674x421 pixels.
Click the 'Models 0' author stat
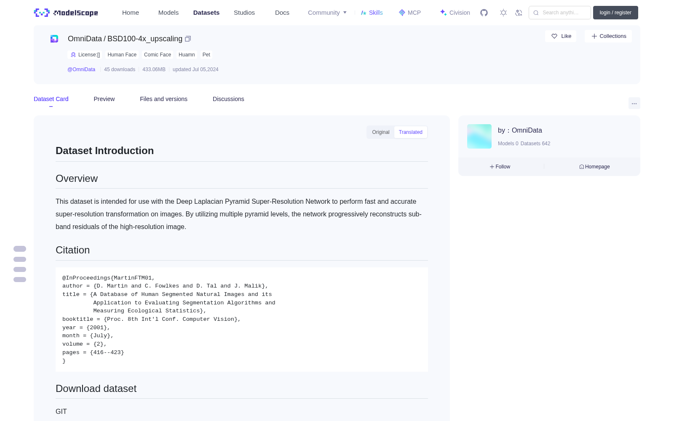[x=508, y=144]
